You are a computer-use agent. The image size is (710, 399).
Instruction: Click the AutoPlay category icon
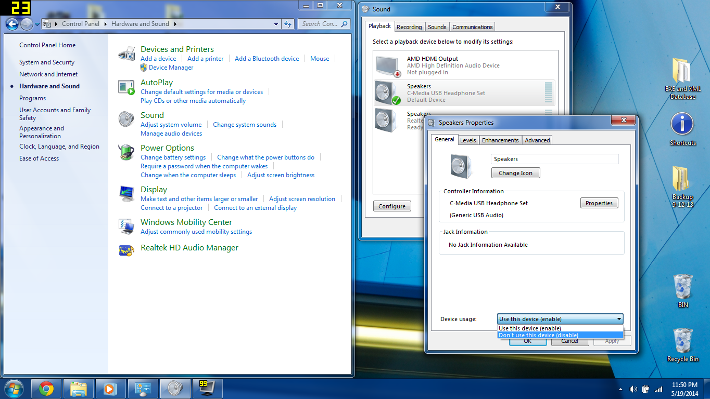coord(127,87)
